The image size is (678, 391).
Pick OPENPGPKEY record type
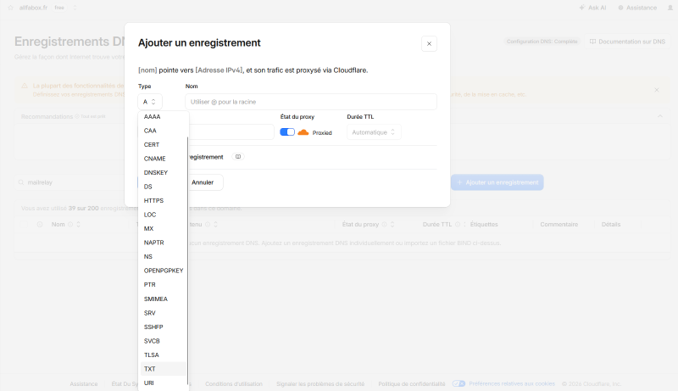point(163,271)
